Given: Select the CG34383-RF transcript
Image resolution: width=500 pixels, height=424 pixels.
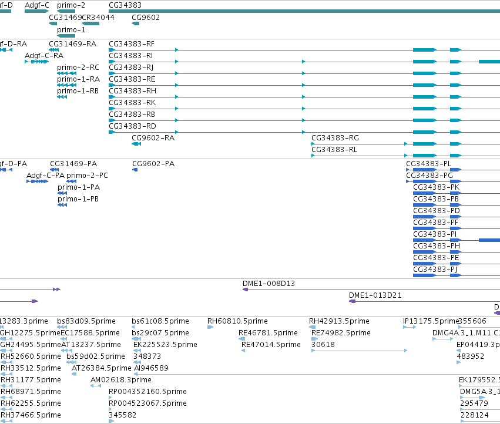Looking at the screenshot, I should tap(304, 50).
